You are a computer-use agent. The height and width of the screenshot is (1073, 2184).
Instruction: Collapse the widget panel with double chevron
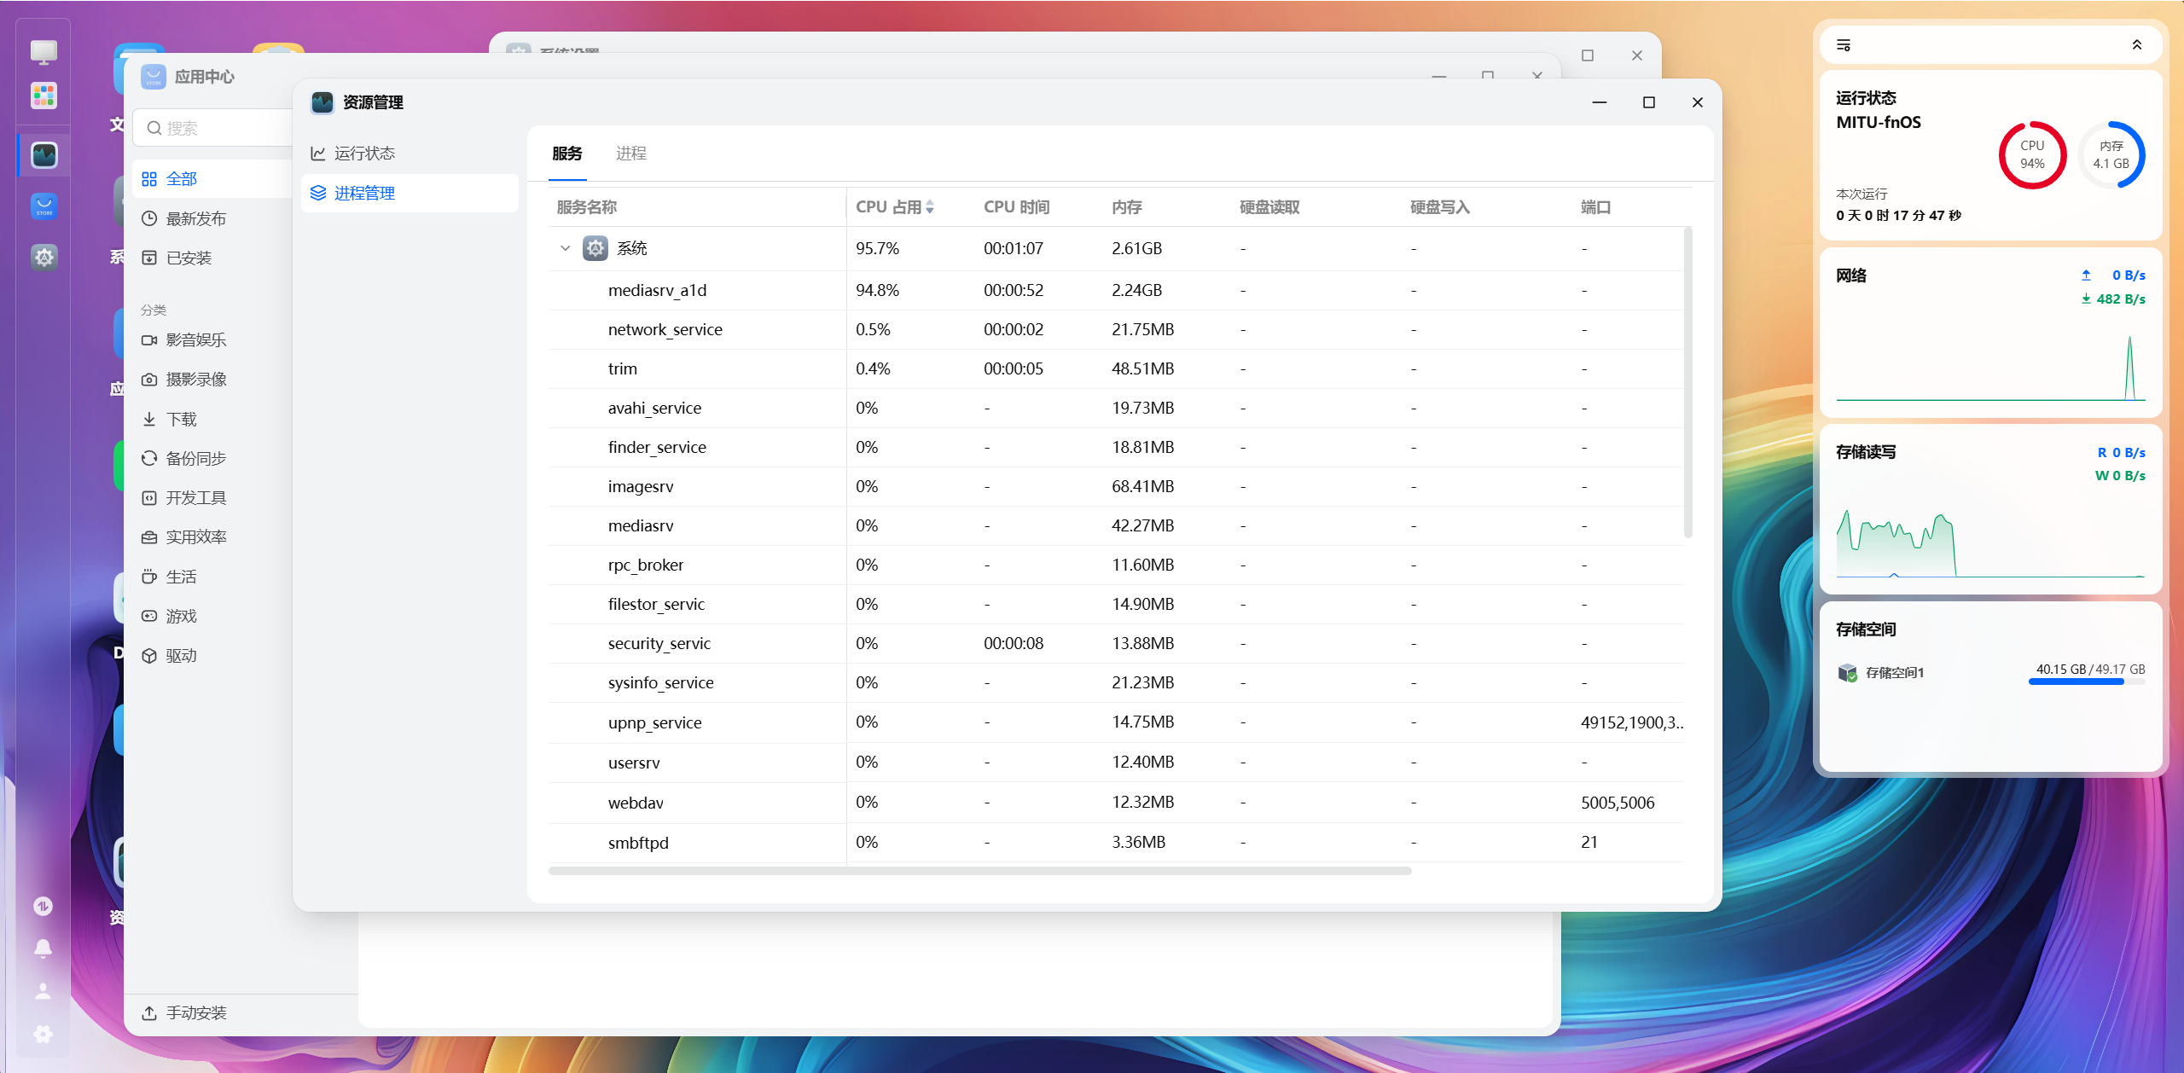pos(2137,45)
